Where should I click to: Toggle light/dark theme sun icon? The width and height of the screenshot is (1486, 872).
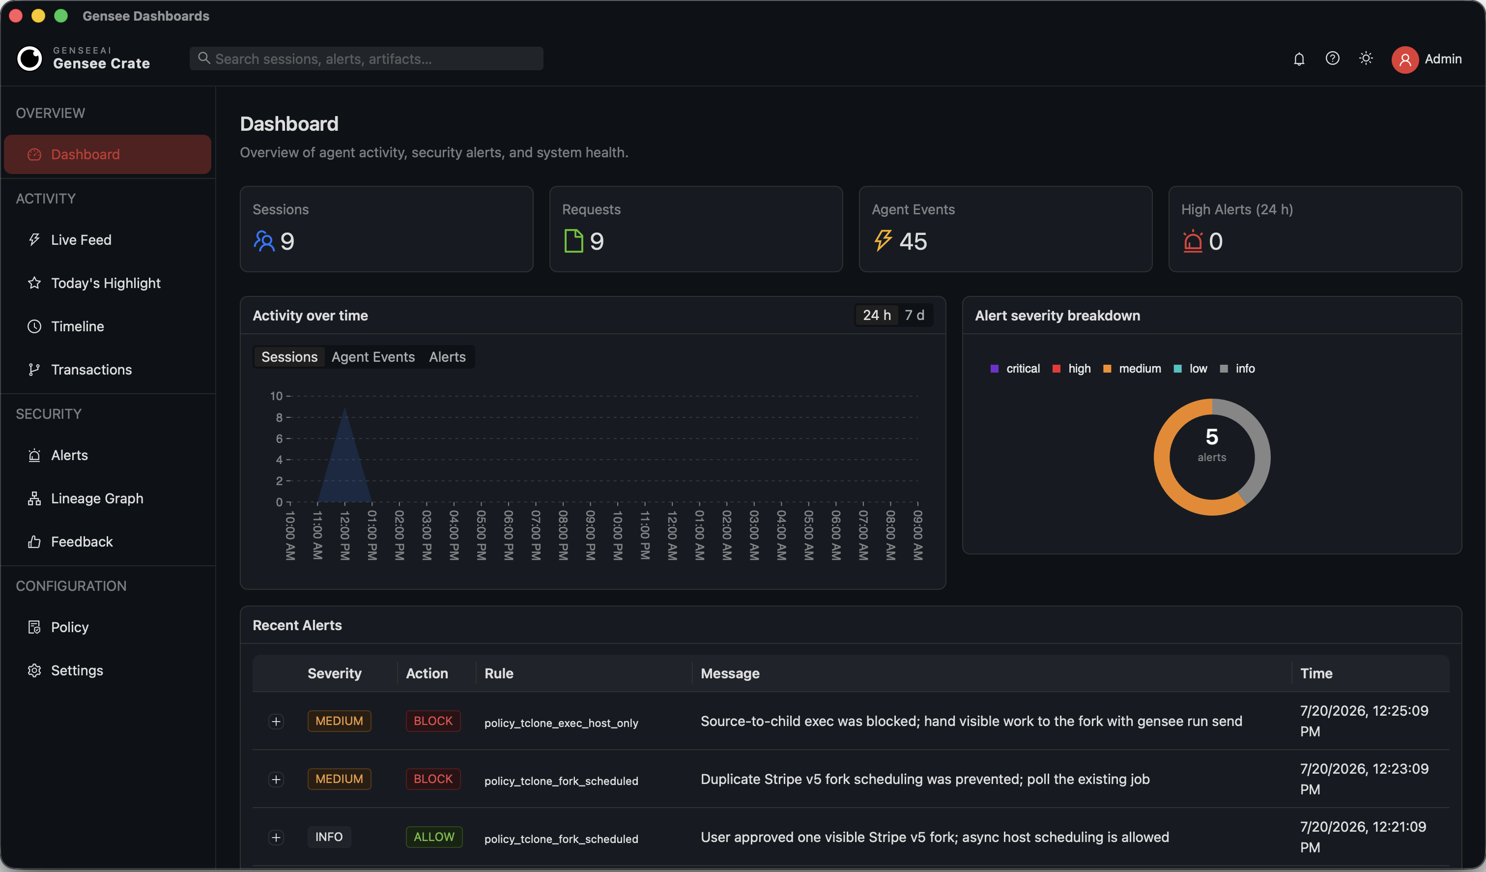pyautogui.click(x=1366, y=58)
